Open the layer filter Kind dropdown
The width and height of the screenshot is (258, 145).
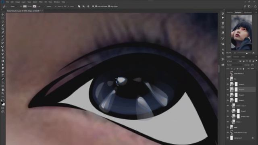(x=232, y=61)
